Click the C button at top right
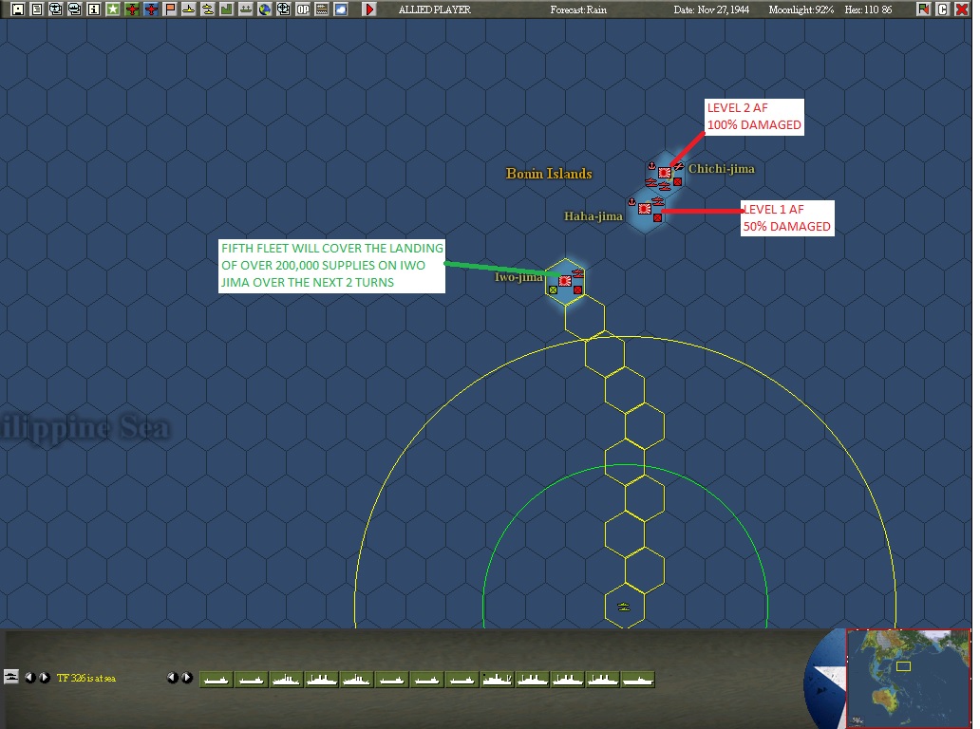The height and width of the screenshot is (729, 980). click(943, 9)
